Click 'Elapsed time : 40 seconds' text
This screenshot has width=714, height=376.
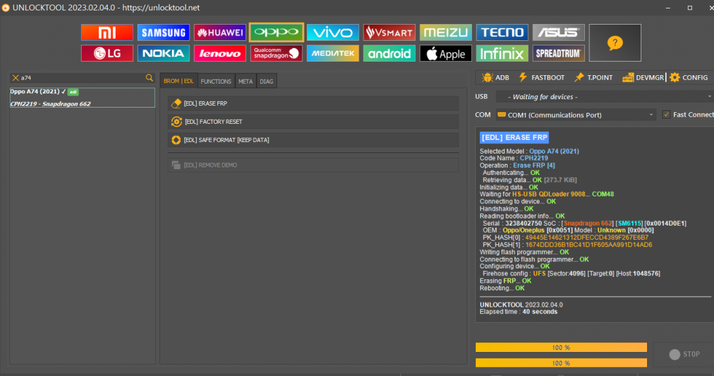518,312
